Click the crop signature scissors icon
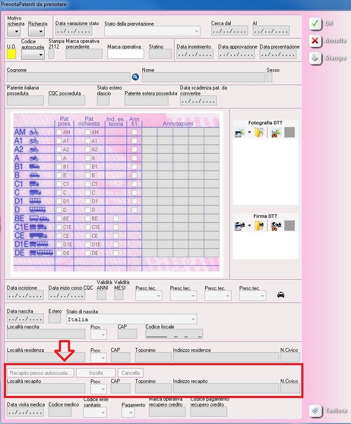 (x=275, y=226)
